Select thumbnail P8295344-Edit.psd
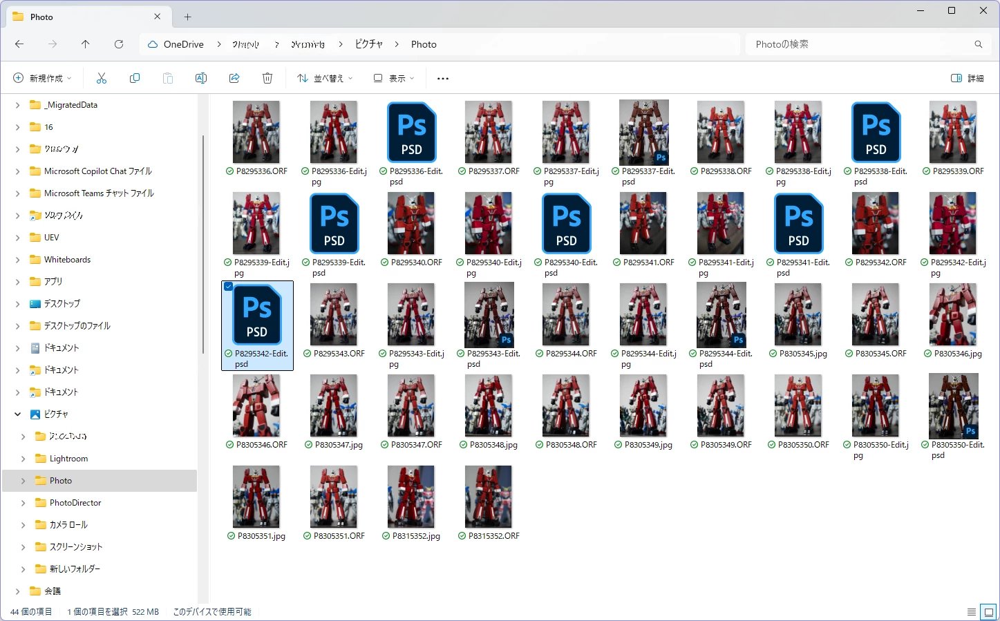 [x=721, y=314]
